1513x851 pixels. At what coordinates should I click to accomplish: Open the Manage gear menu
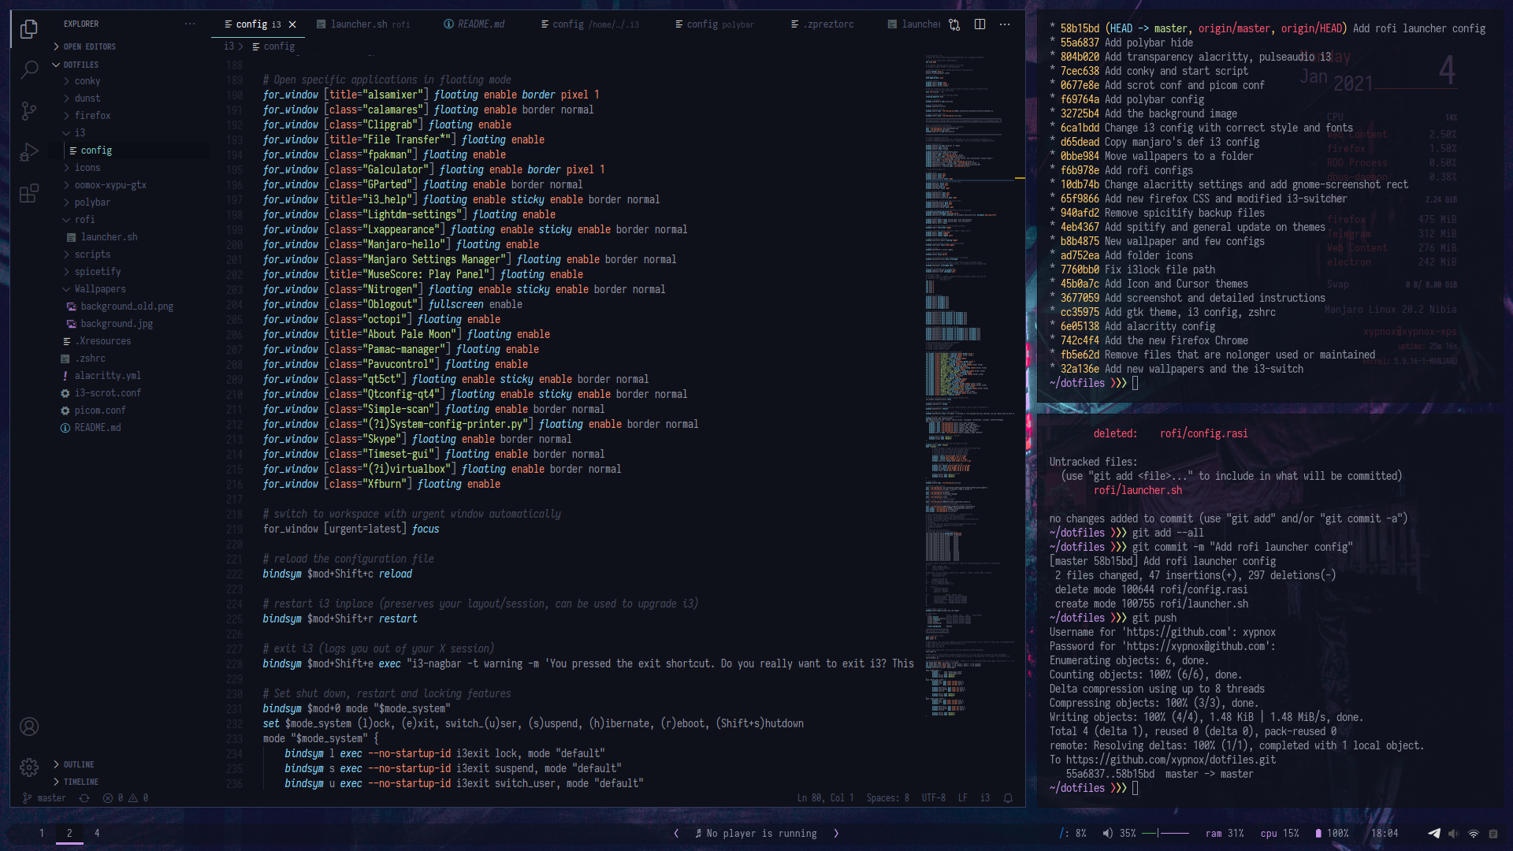coord(29,767)
